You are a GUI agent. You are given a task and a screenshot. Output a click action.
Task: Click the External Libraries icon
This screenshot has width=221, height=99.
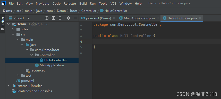[14, 86]
